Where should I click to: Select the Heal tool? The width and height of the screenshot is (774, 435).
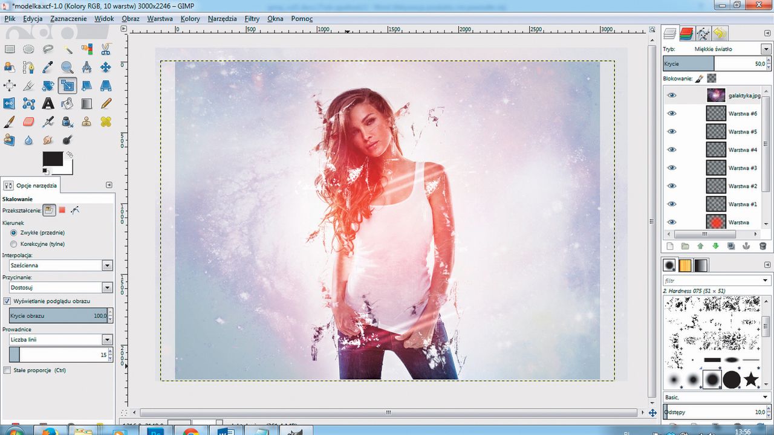pos(106,122)
